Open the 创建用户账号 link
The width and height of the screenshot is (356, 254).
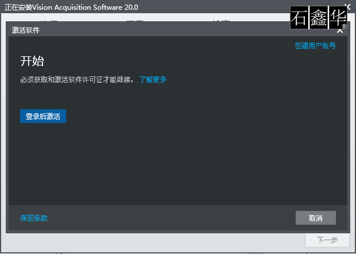point(315,45)
